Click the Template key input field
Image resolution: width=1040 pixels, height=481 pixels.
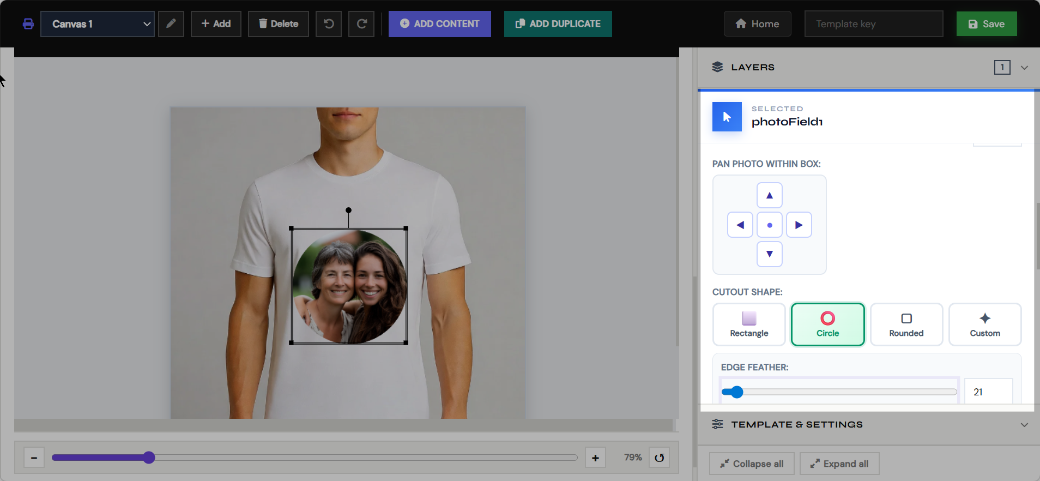[874, 24]
